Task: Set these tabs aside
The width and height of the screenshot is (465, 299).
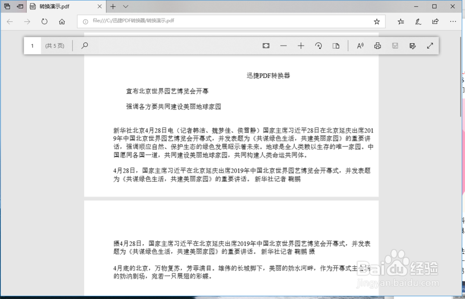Action: pyautogui.click(x=7, y=6)
